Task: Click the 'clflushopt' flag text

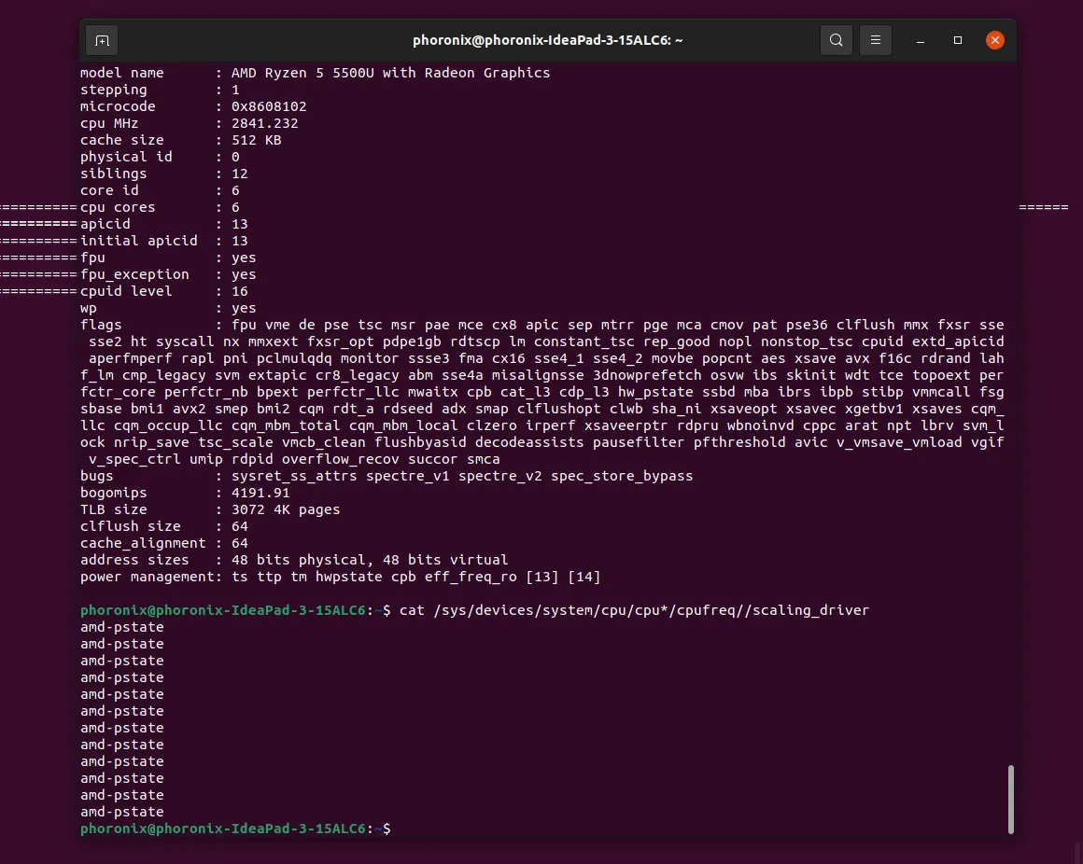Action: [558, 409]
